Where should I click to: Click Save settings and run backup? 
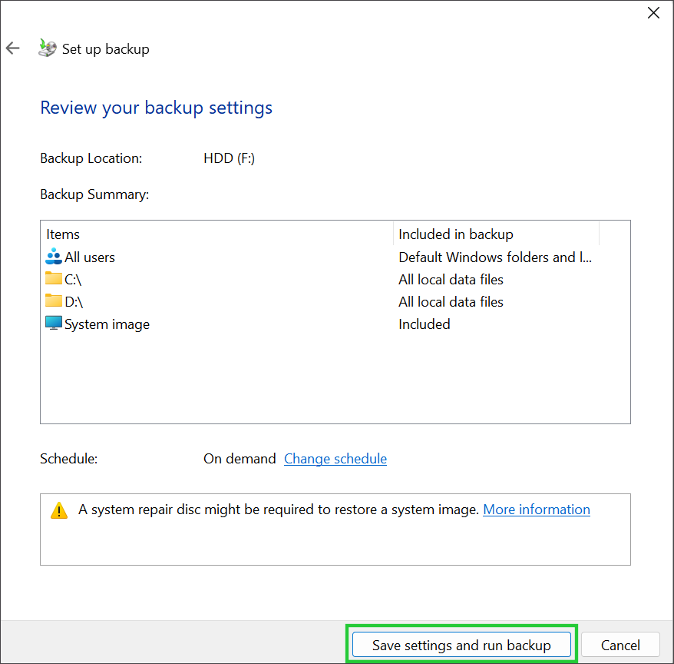tap(461, 645)
